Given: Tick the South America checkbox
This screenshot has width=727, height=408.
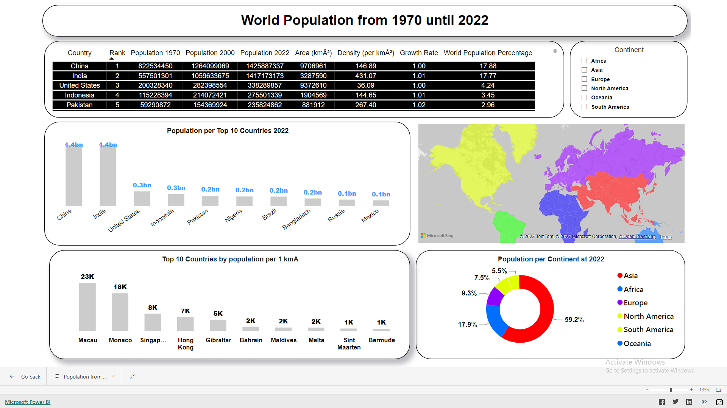Looking at the screenshot, I should click(x=584, y=107).
